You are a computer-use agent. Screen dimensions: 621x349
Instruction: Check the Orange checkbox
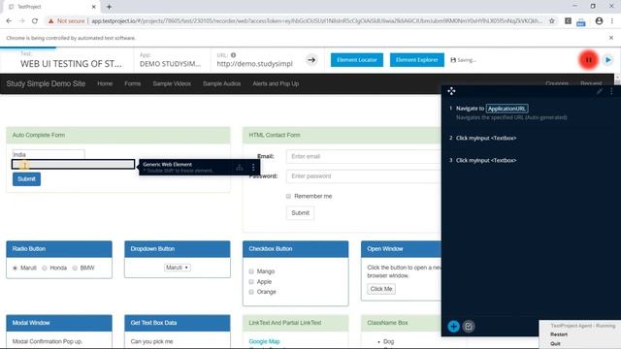251,292
